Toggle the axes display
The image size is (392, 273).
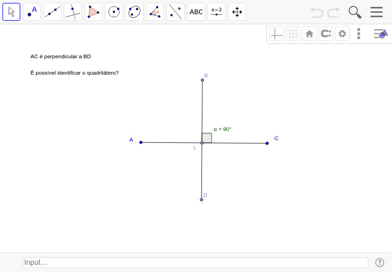(x=277, y=34)
